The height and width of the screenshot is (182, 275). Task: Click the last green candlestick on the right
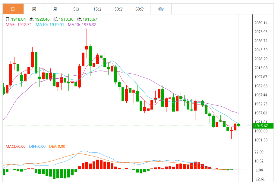[239, 125]
